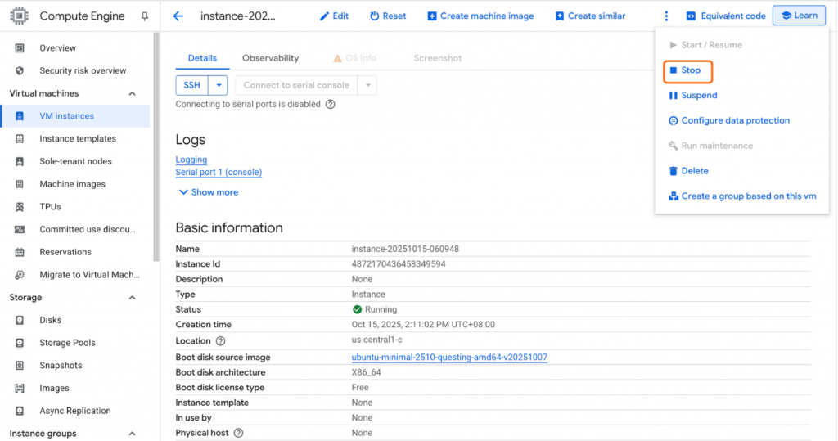Click the Storage Pools sidebar icon
This screenshot has height=441, width=838.
coord(20,343)
